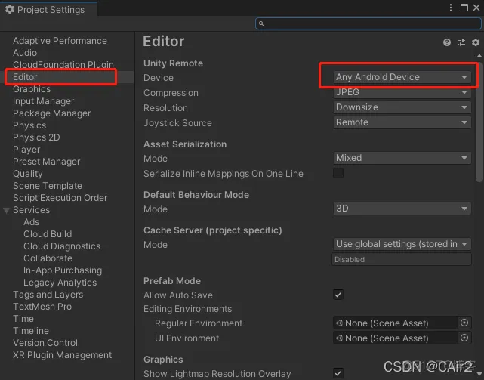This screenshot has width=484, height=380.
Task: Open the Unity Remote Device dropdown
Action: tap(402, 77)
